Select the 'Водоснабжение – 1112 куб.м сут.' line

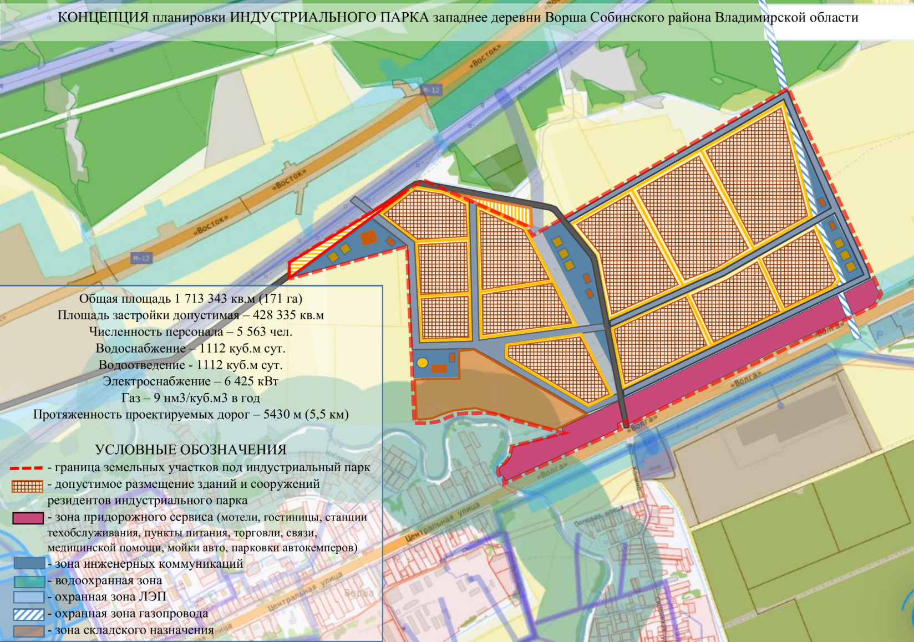191,349
